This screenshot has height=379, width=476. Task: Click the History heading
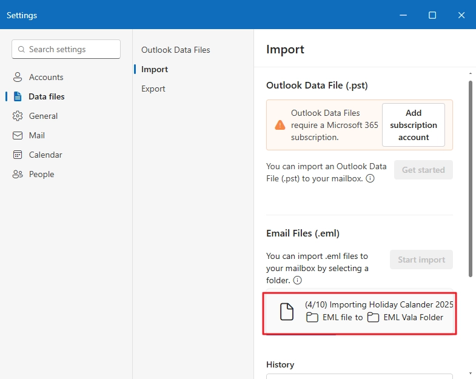(x=280, y=364)
